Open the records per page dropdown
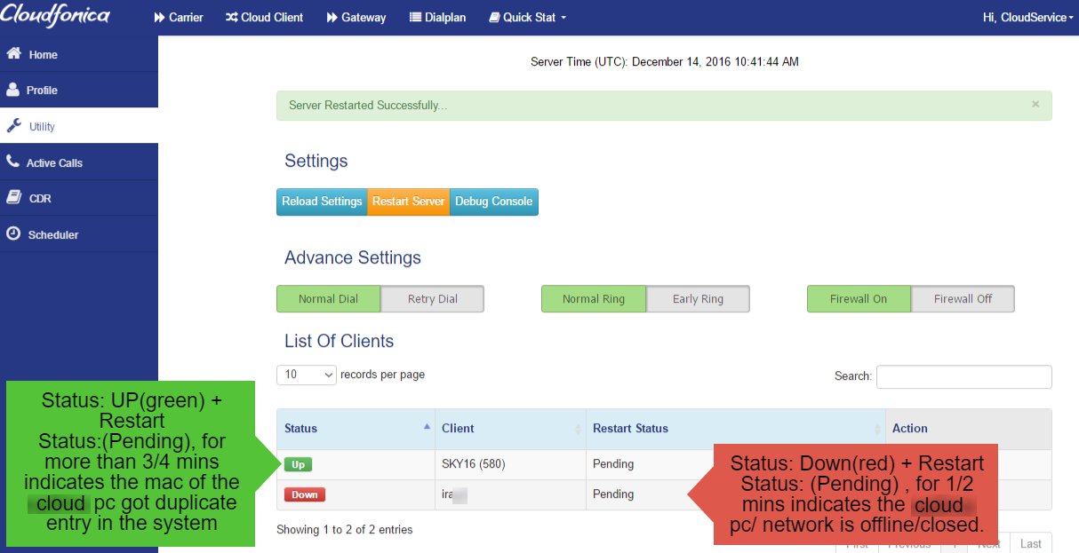The height and width of the screenshot is (553, 1079). pyautogui.click(x=306, y=375)
